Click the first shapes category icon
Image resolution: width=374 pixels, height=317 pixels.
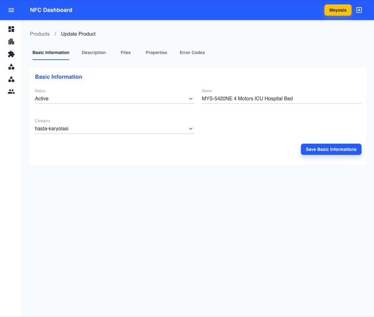point(11,67)
